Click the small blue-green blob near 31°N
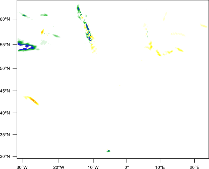The image size is (209, 169). point(108,151)
